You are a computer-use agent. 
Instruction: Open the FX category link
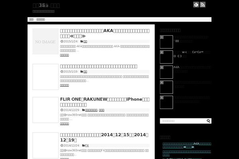pyautogui.click(x=87, y=145)
